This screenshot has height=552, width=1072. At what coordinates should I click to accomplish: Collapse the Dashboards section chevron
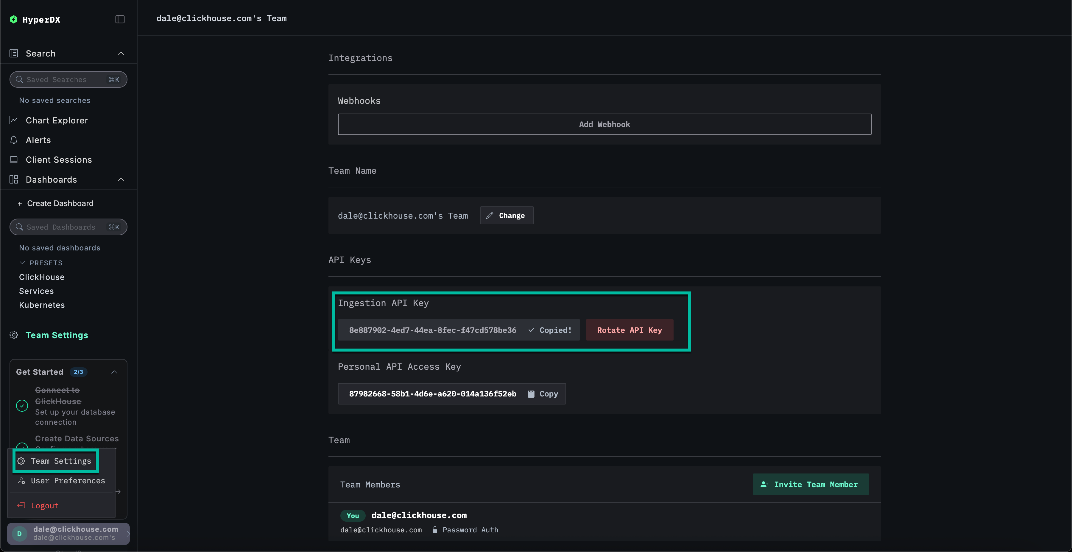click(x=121, y=179)
